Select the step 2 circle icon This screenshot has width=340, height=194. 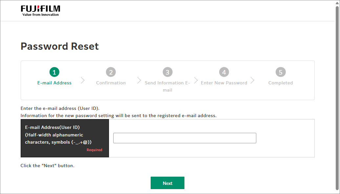point(111,72)
